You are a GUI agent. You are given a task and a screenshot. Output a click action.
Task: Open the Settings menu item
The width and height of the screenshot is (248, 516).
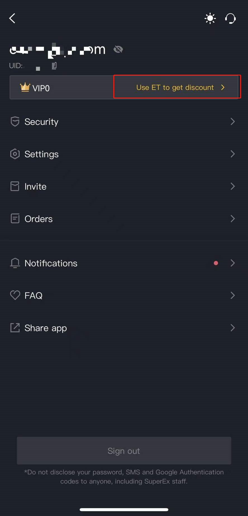(x=124, y=154)
